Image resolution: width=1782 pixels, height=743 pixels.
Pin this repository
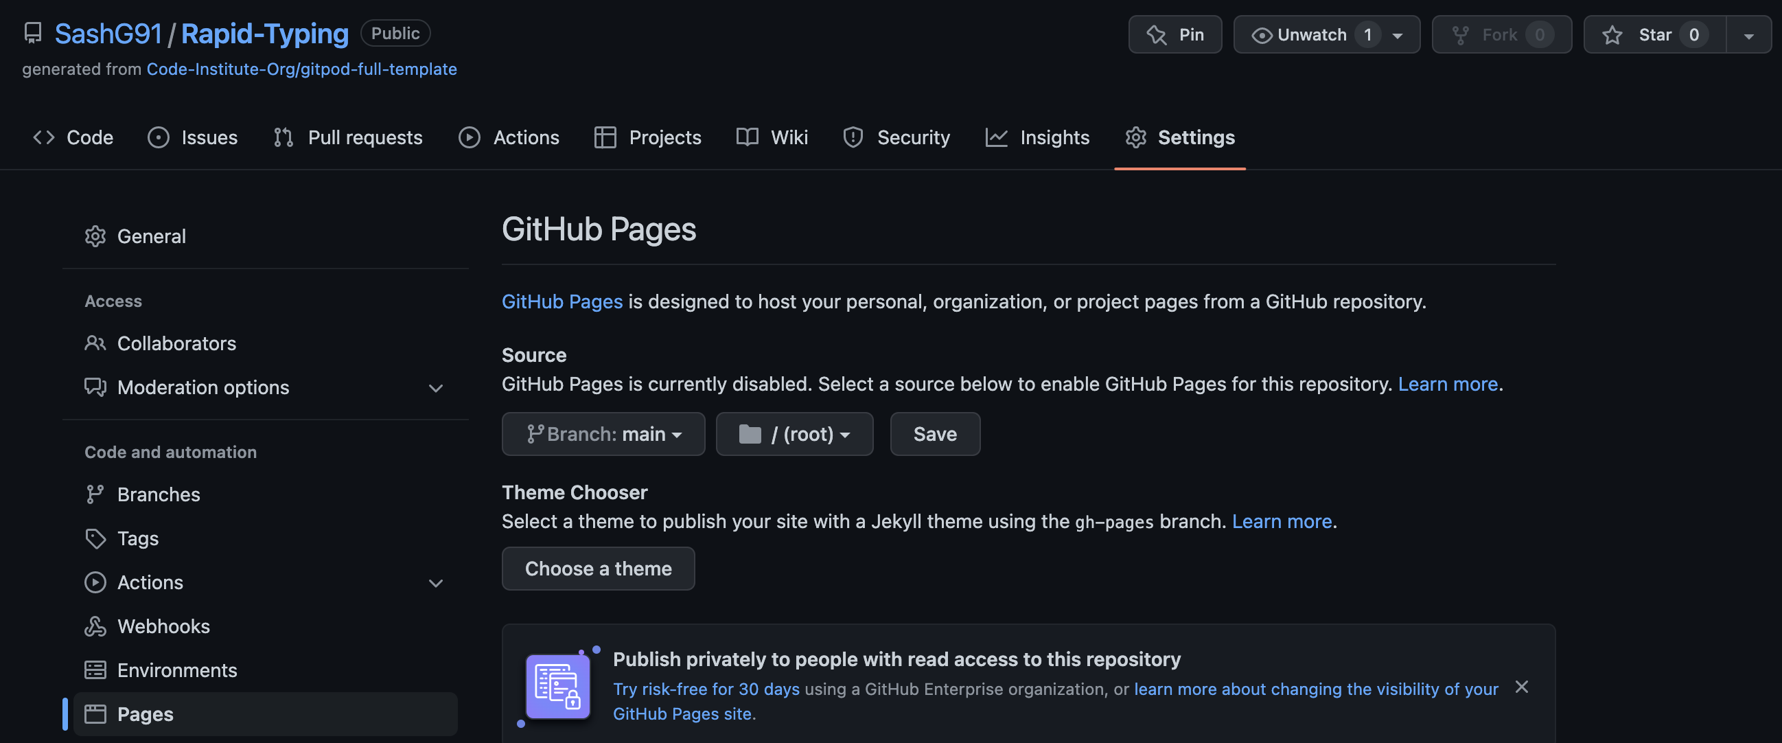pyautogui.click(x=1174, y=34)
